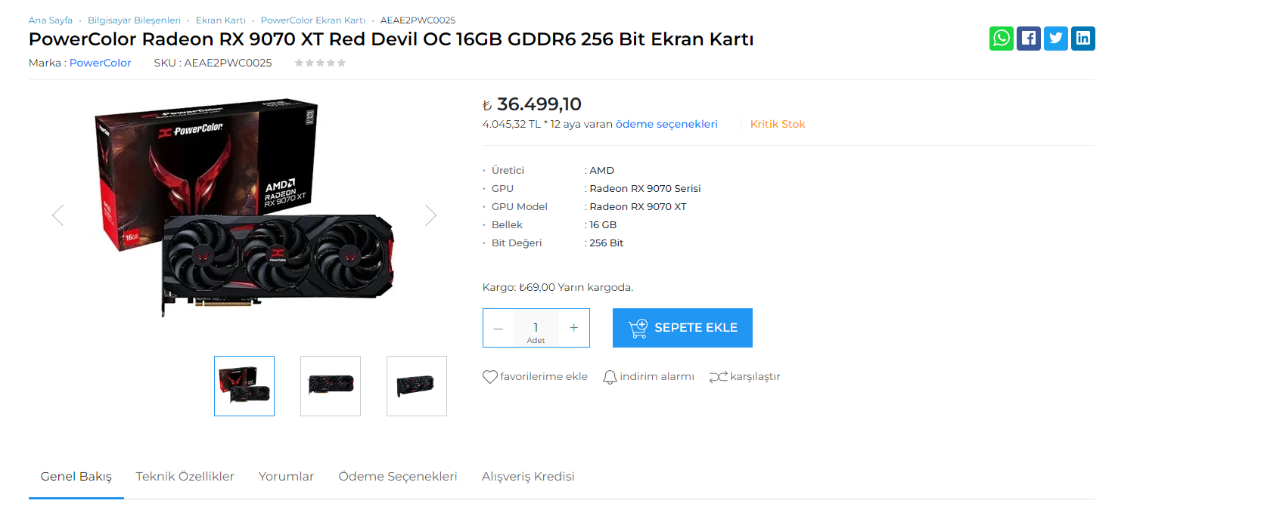Select second product thumbnail image
Viewport: 1261px width, 510px height.
(x=331, y=386)
